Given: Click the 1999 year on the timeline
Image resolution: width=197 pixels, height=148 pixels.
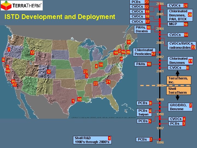Looking at the screenshot, I should 160,100.
